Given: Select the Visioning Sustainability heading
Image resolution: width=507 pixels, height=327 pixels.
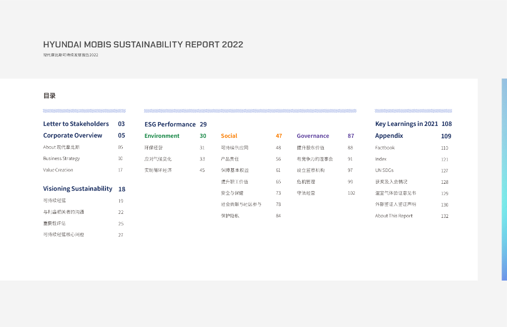Looking at the screenshot, I should 78,189.
